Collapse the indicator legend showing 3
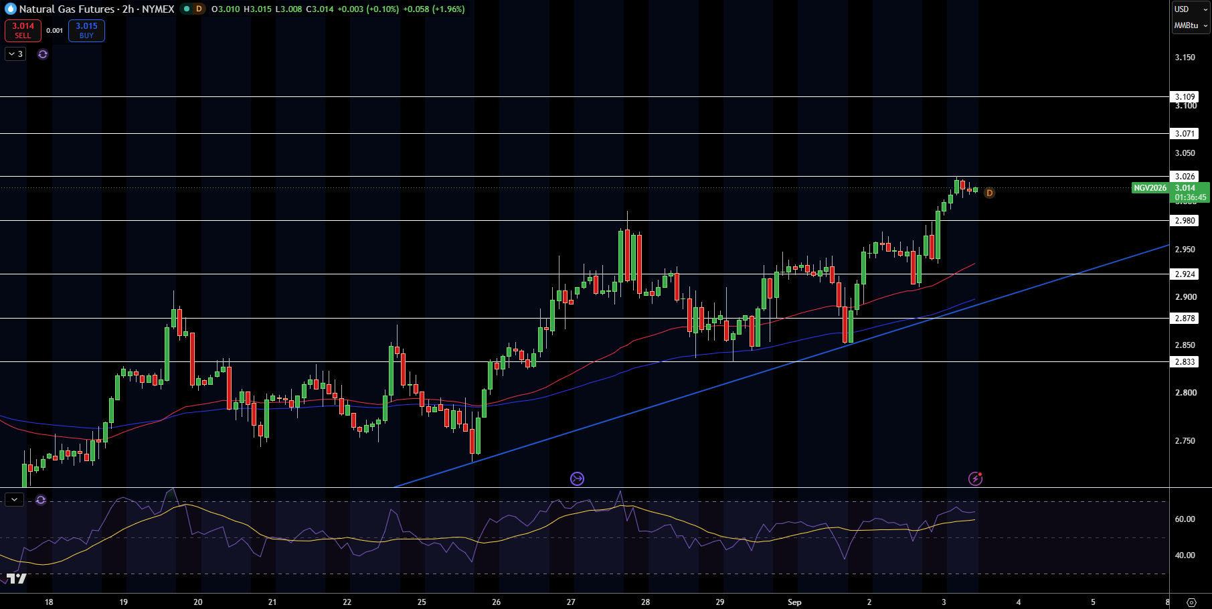Viewport: 1212px width, 609px height. (15, 54)
